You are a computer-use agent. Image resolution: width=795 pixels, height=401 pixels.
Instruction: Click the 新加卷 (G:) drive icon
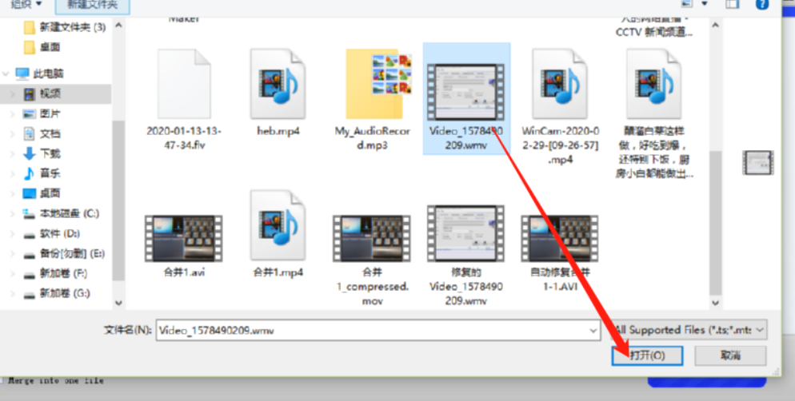point(30,294)
